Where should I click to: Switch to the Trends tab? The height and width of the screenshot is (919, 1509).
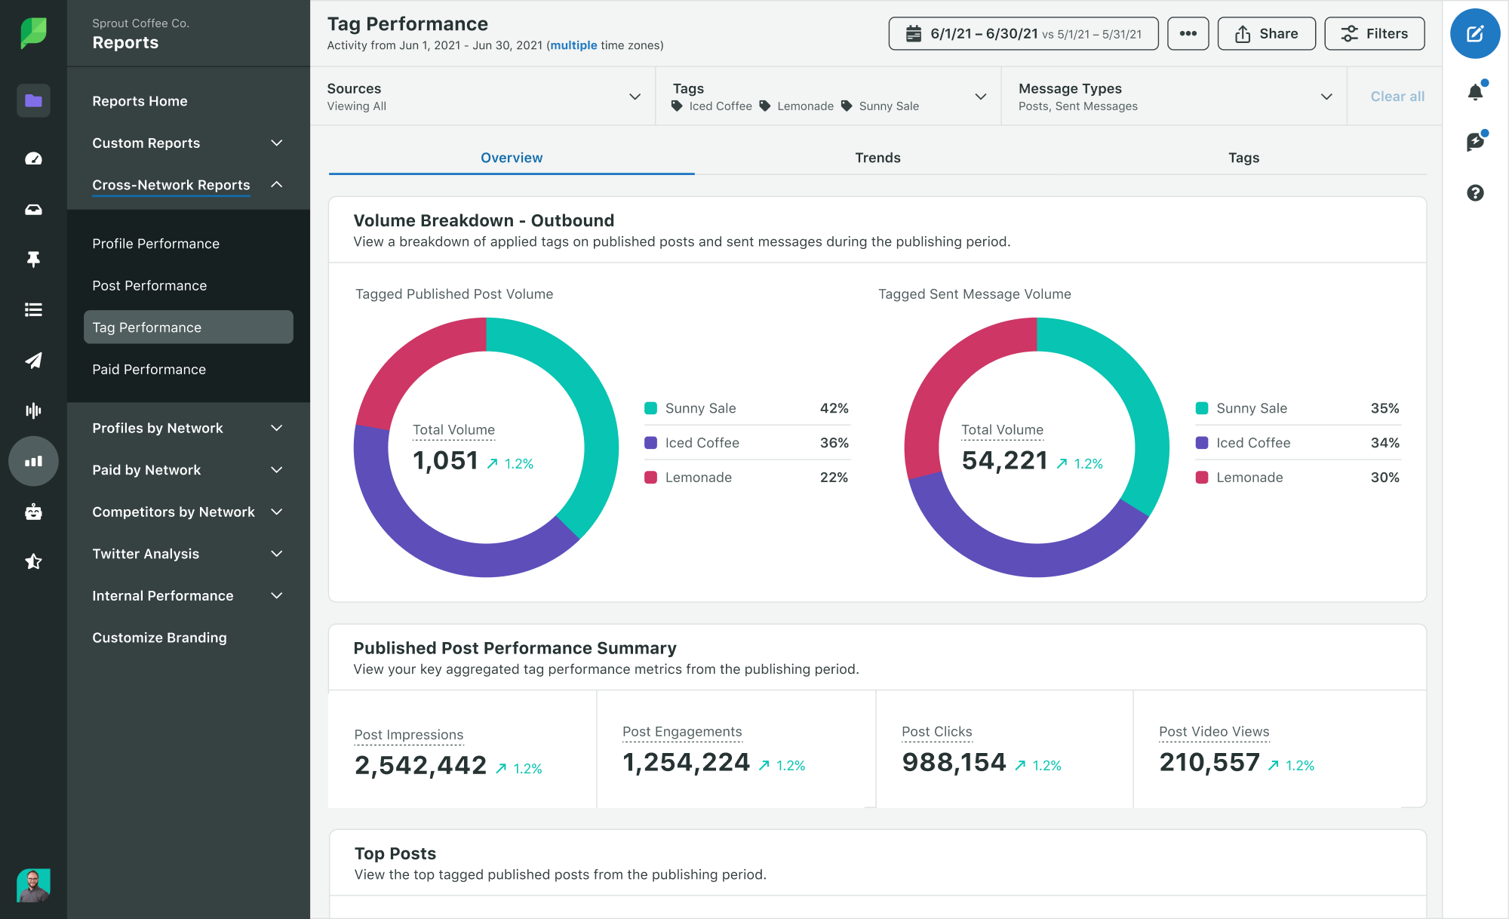tap(877, 157)
